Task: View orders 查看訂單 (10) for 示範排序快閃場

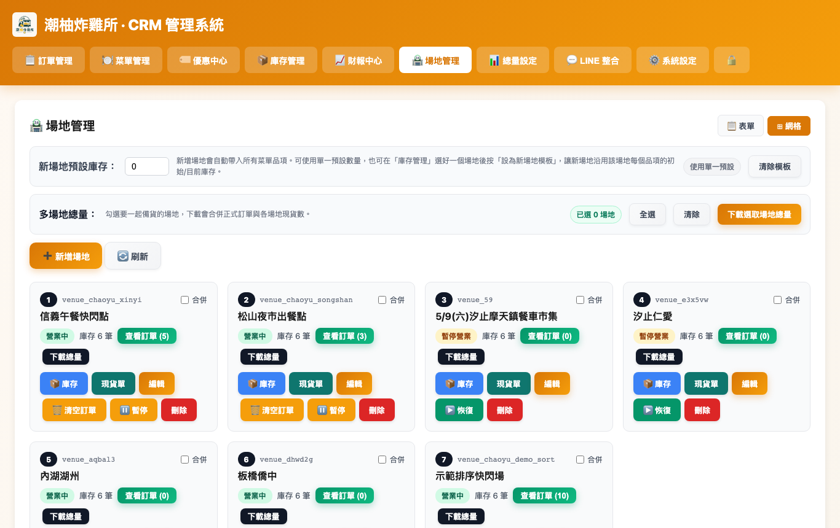Action: click(545, 495)
